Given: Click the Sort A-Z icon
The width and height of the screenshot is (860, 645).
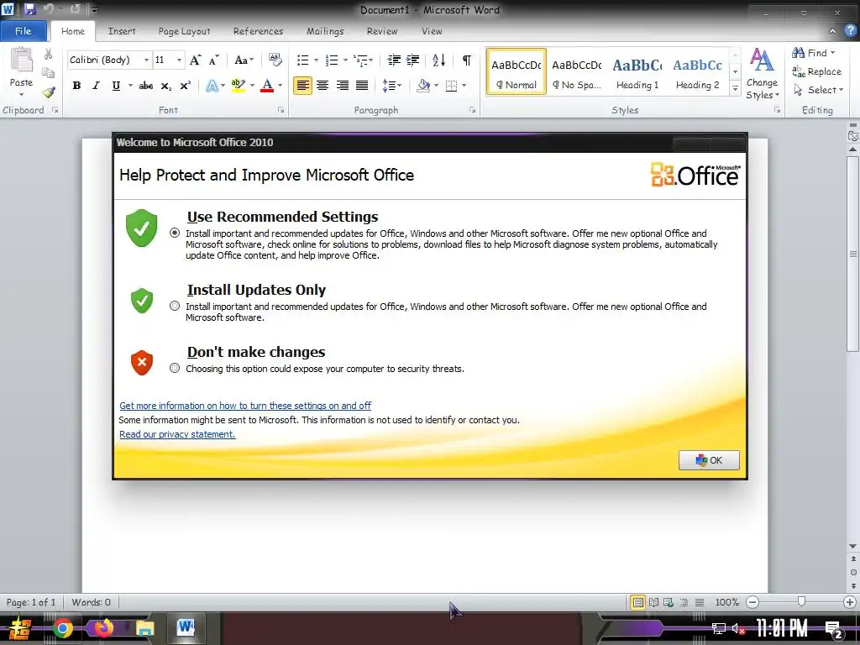Looking at the screenshot, I should 438,60.
